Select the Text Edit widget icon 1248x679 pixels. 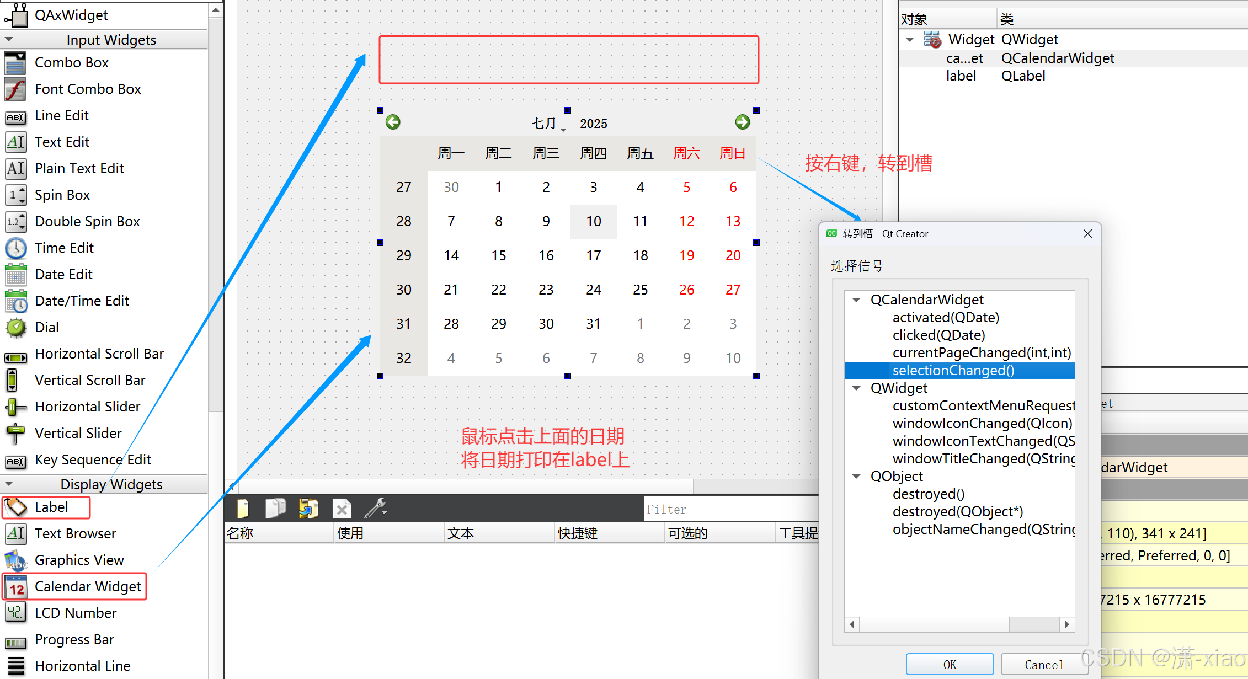point(15,142)
